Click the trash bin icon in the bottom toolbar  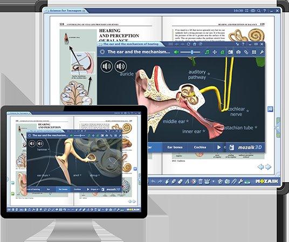click(x=201, y=181)
